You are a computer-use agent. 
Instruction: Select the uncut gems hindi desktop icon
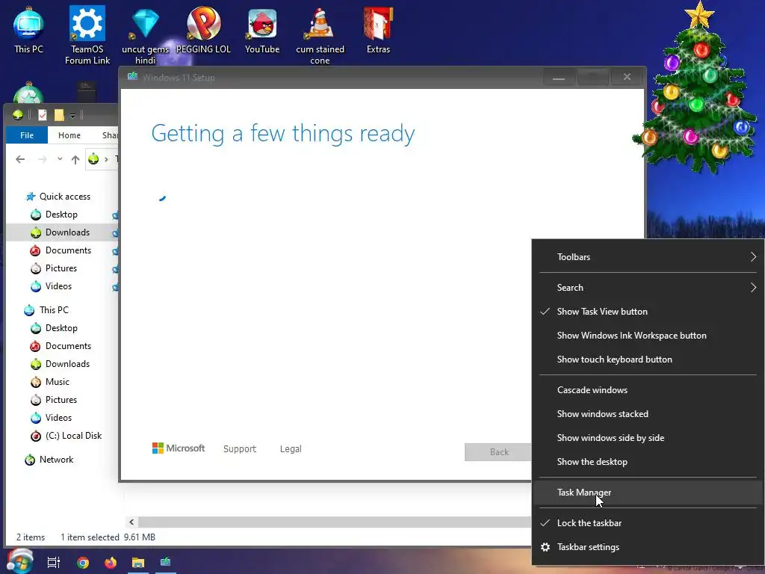coord(145,35)
